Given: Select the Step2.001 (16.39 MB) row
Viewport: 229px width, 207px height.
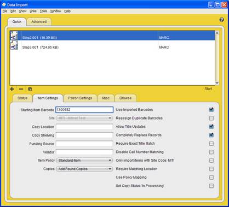Looking at the screenshot, I should pos(112,36).
